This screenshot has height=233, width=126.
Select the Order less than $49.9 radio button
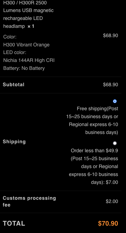(115, 143)
